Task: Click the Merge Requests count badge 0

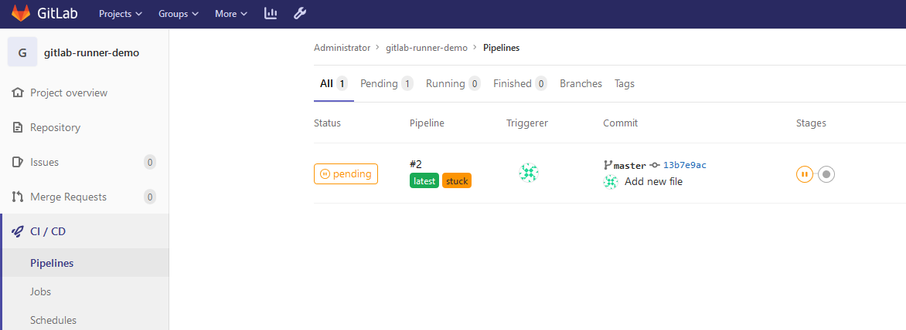Action: coord(150,197)
